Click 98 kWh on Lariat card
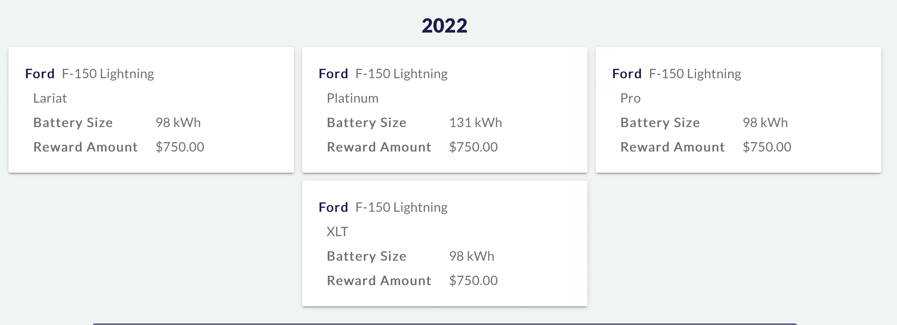This screenshot has width=897, height=325. [x=178, y=123]
